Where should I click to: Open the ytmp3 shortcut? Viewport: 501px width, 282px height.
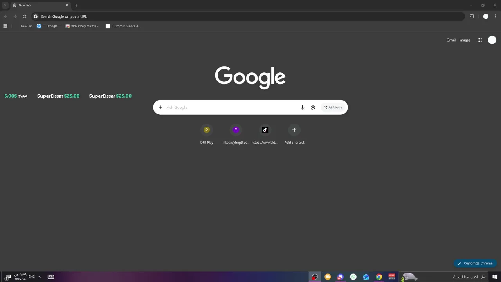click(236, 135)
